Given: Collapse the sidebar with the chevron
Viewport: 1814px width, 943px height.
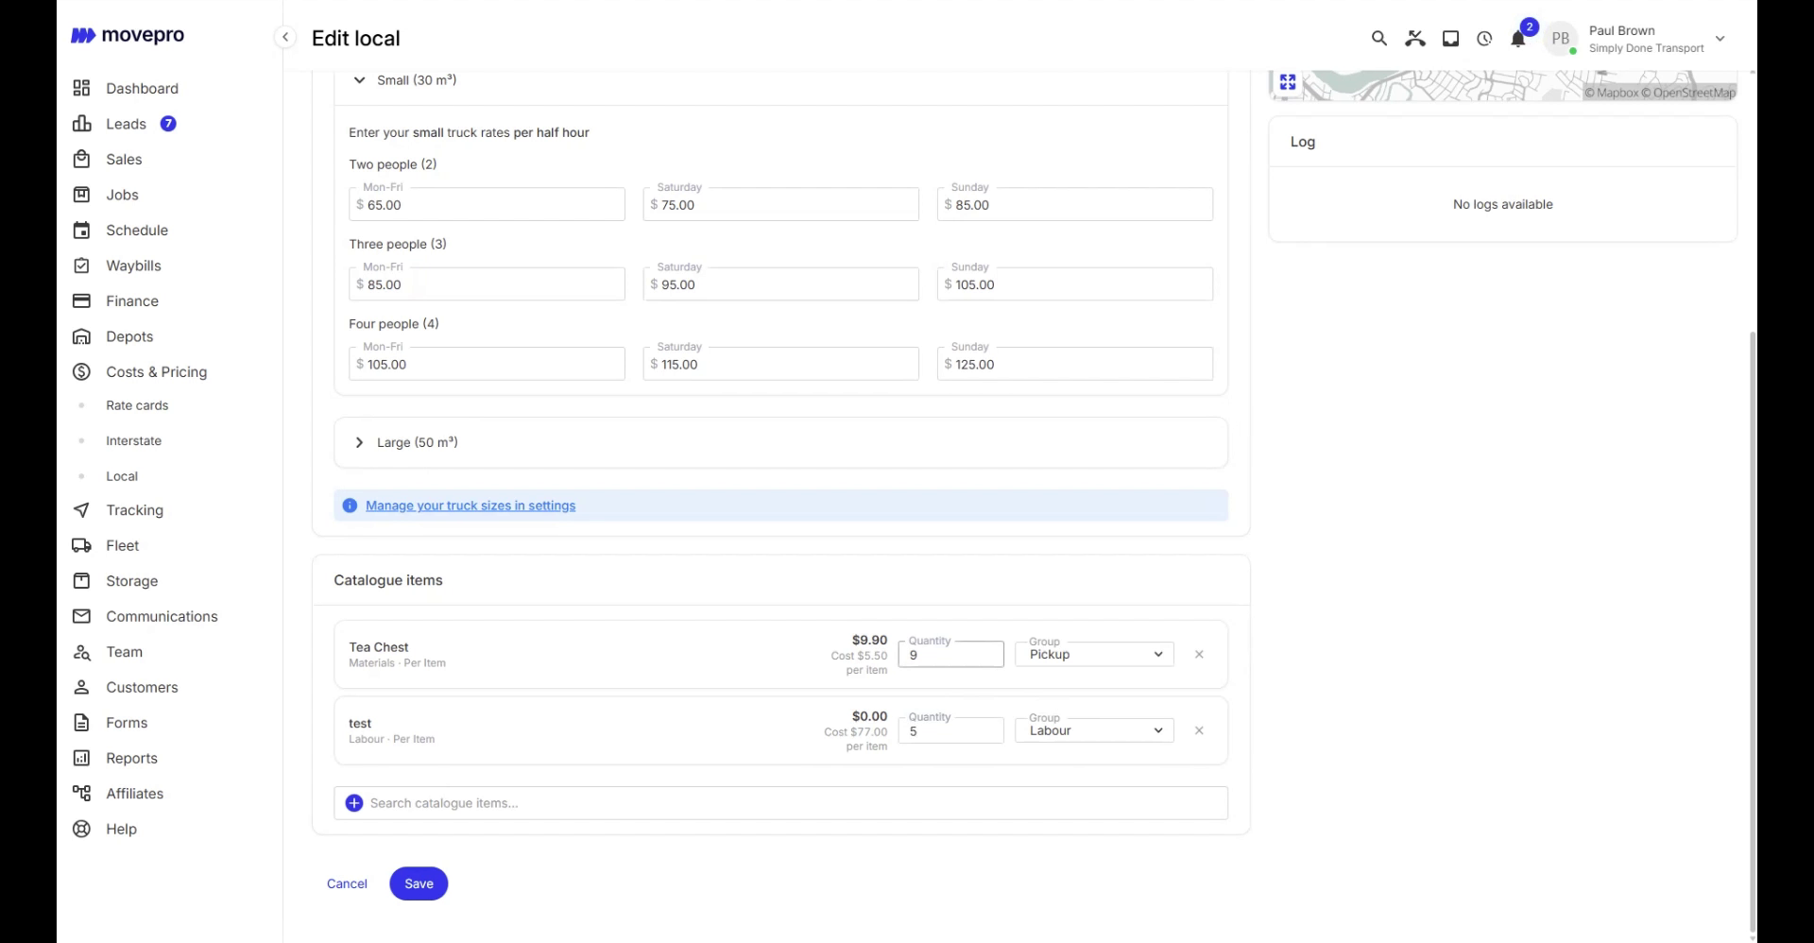Looking at the screenshot, I should (285, 38).
